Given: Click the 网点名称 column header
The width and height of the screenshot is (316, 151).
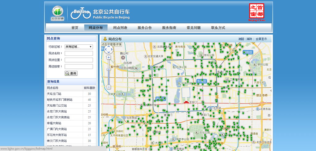Looking at the screenshot, I should pos(64,88).
